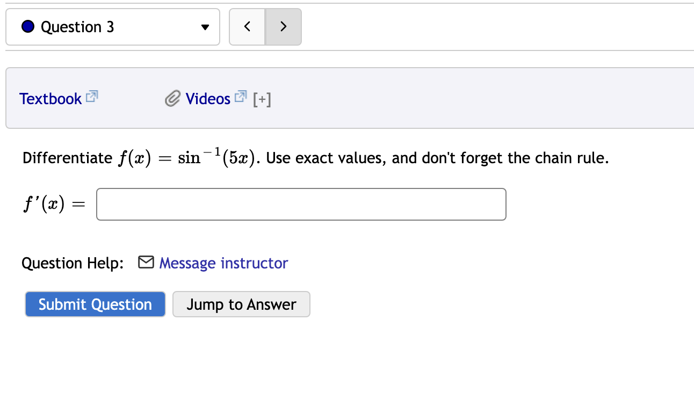Click inside the f'(x) answer field
Screen dimensions: 694x393
tap(301, 204)
